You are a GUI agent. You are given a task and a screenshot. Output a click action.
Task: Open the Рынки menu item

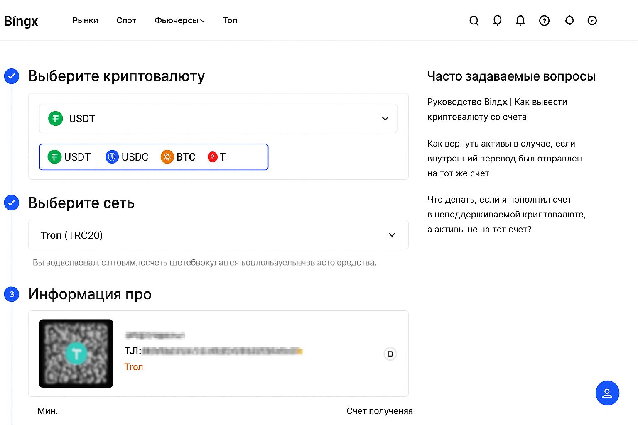click(x=85, y=20)
